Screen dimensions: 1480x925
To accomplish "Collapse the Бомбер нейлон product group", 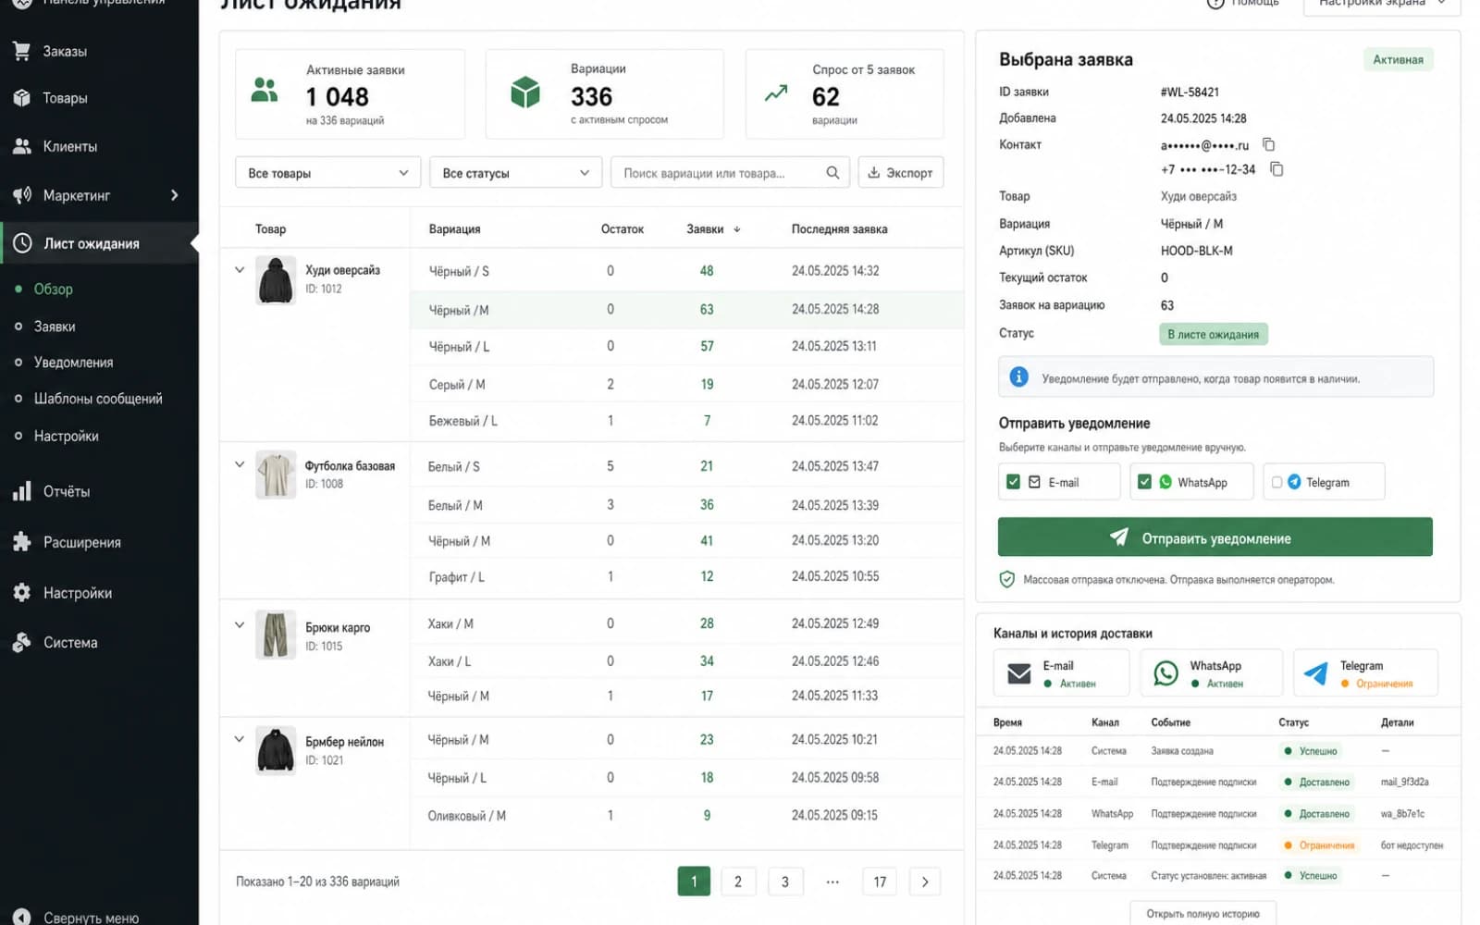I will [x=240, y=739].
